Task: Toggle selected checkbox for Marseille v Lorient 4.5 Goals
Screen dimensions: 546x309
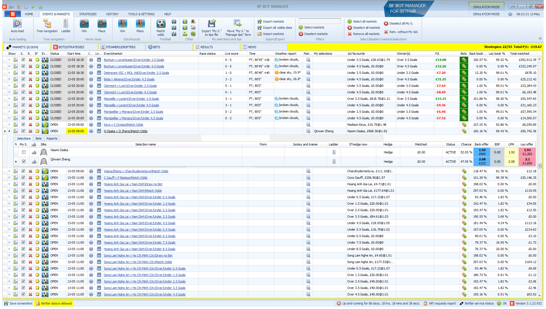Action: pos(23,105)
